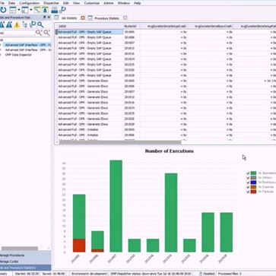Toggle the red Nr Failures legend checkbox
Image resolution: width=276 pixels, height=276 pixels.
(248, 192)
